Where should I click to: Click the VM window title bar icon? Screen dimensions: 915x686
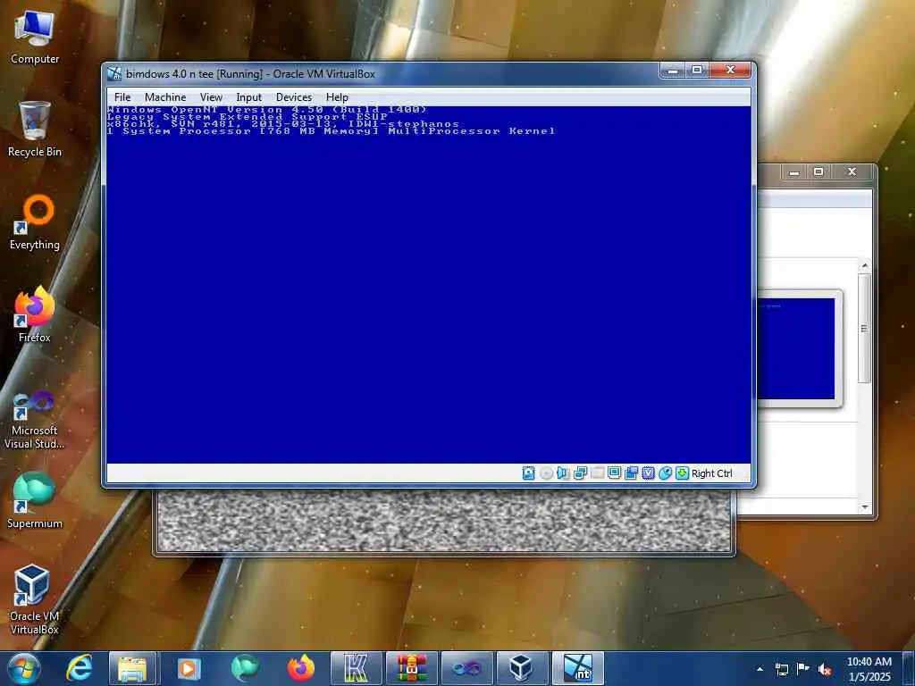tap(114, 73)
